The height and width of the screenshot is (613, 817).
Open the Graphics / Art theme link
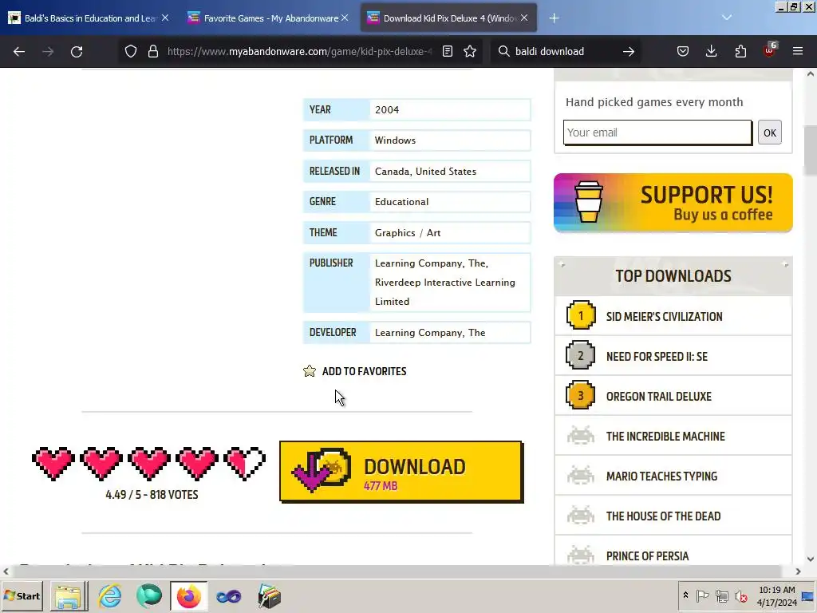click(x=408, y=232)
